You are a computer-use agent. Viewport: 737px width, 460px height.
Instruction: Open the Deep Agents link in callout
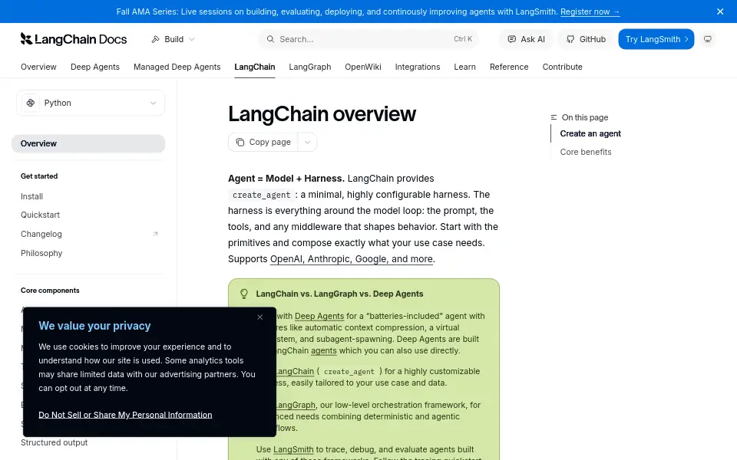[x=319, y=317]
